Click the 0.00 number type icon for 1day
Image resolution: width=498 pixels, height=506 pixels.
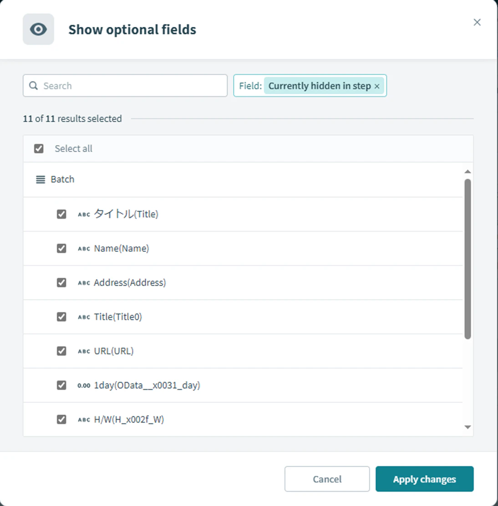click(x=84, y=385)
